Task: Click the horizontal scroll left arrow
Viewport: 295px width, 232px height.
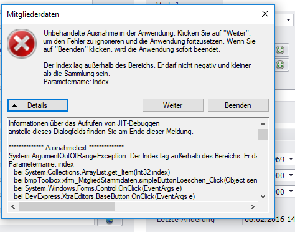Action: 13,206
